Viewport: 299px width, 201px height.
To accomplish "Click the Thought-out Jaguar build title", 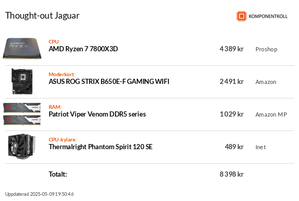I will click(42, 16).
